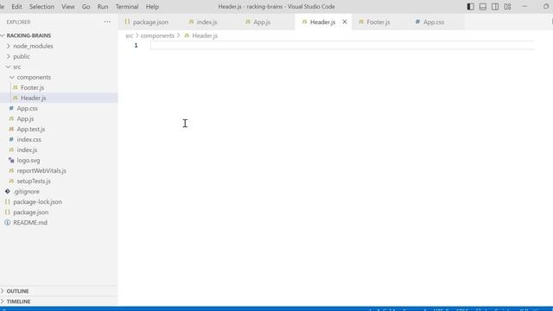Screen dimensions: 553x311
Task: Expand the TIMELINE section
Action: pyautogui.click(x=18, y=301)
